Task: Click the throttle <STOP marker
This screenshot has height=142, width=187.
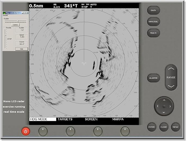Action: 9,39
